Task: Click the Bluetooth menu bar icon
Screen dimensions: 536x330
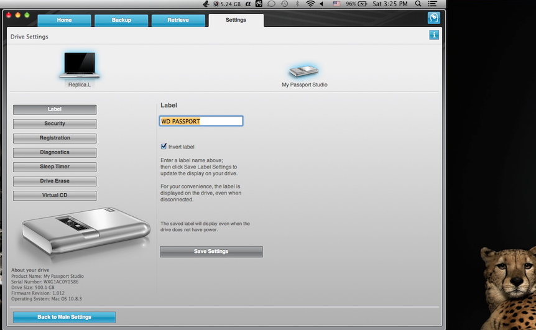Action: [x=297, y=4]
